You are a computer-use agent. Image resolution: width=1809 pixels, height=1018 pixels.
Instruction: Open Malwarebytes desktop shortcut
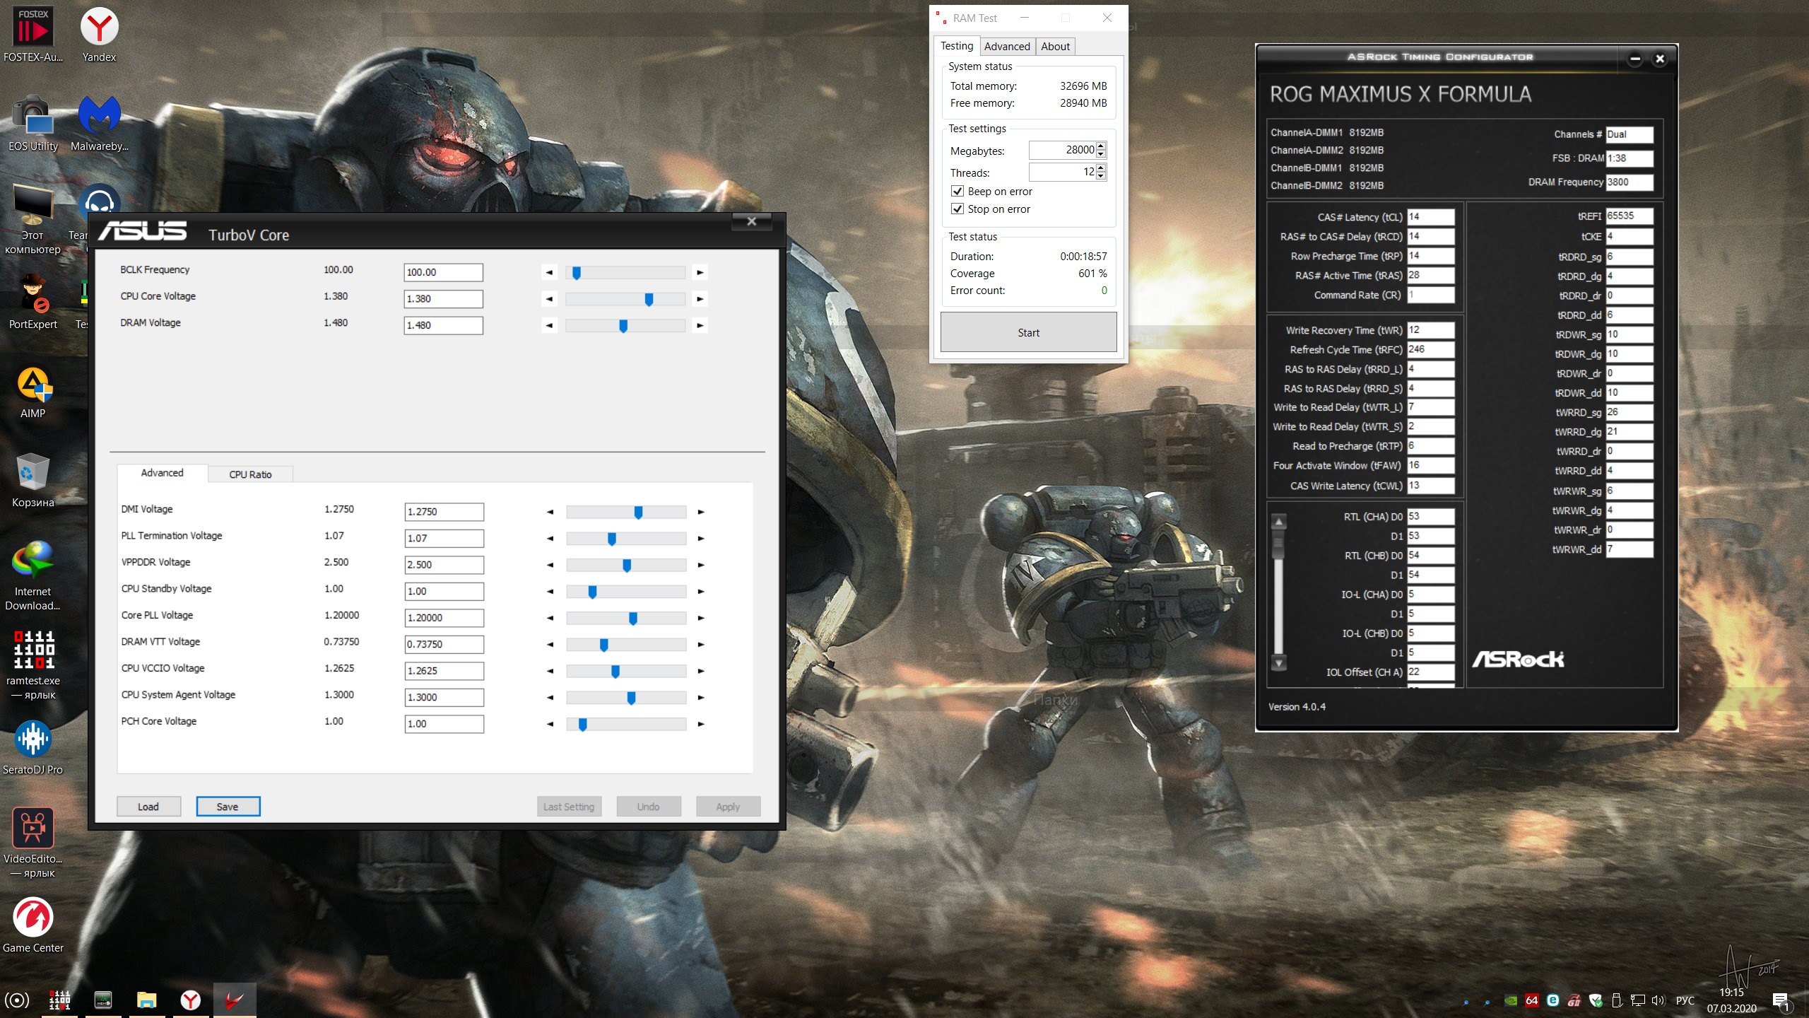coord(99,117)
